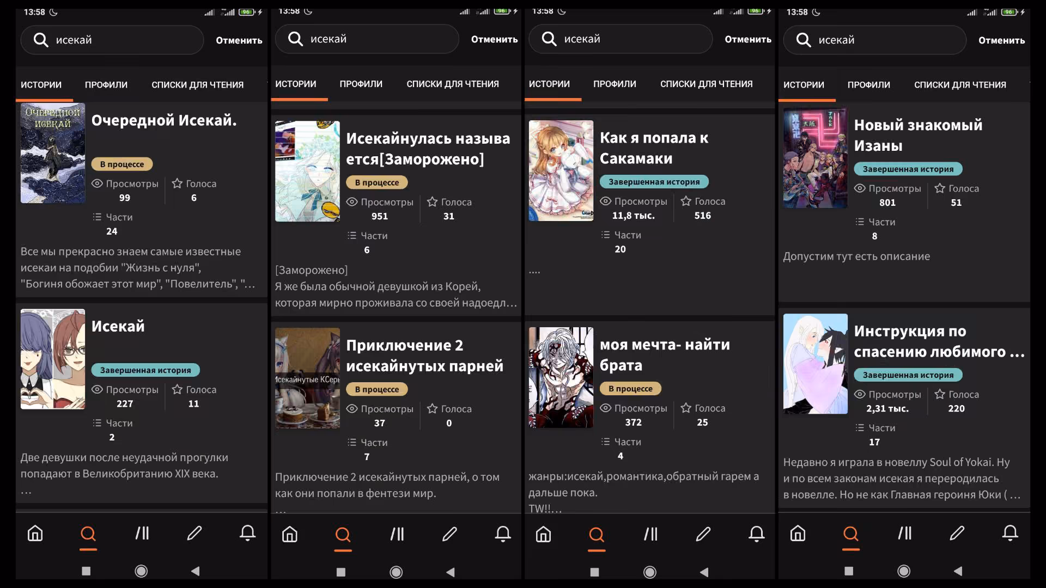
Task: Open 'Новый знакомый Изаны' cover thumbnail
Action: [x=816, y=158]
